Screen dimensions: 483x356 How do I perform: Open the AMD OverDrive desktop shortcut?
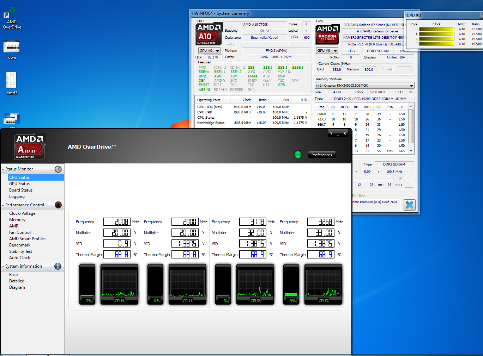pos(12,18)
